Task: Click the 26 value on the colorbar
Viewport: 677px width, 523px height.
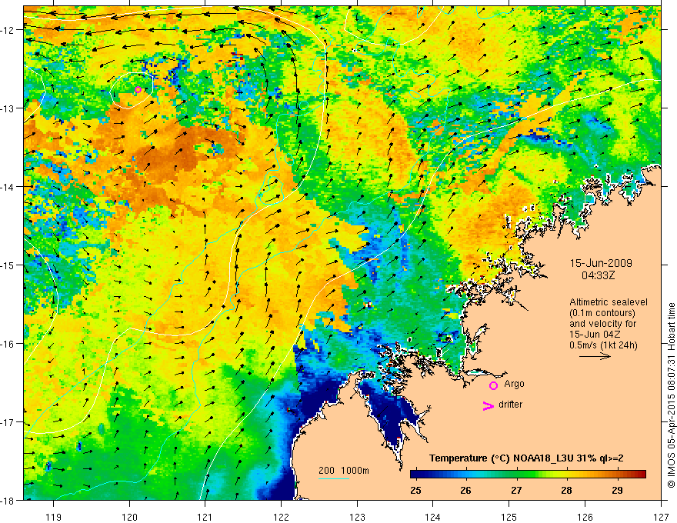Action: tap(465, 490)
